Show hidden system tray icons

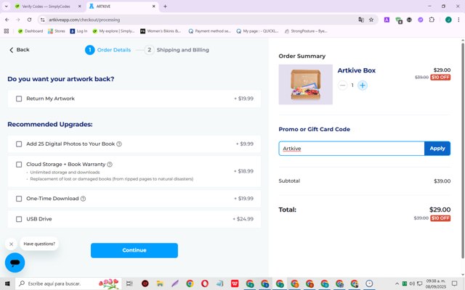397,283
